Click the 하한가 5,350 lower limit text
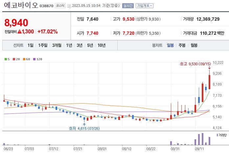Screen dimensions: 229x157 coord(148,33)
